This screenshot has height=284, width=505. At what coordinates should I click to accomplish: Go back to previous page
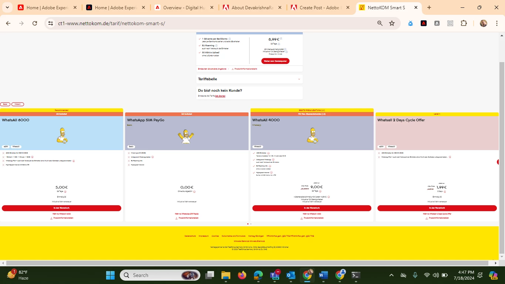coord(8,23)
